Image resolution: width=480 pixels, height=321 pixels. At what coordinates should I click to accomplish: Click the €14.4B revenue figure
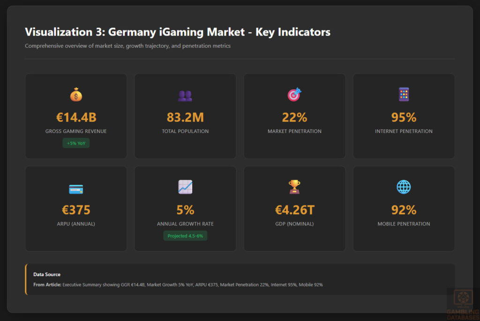point(75,117)
